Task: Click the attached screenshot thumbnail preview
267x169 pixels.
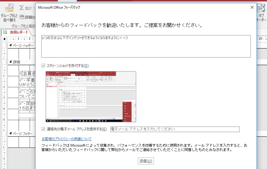Action: coord(91,97)
